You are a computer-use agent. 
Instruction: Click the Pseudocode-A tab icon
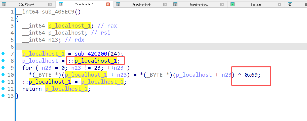point(175,4)
